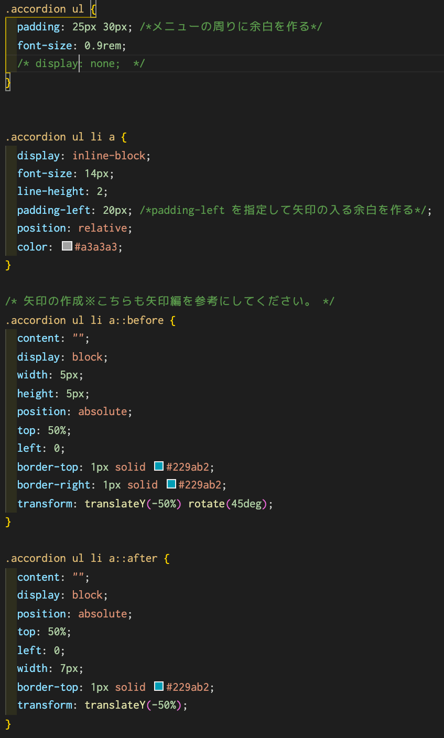444x738 pixels.
Task: Click the rotate(45deg) transform function
Action: 228,504
